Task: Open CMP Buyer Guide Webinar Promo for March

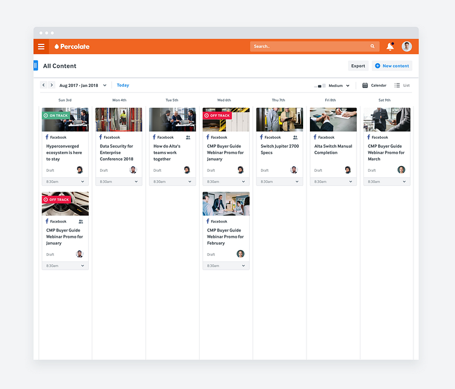Action: (x=386, y=152)
